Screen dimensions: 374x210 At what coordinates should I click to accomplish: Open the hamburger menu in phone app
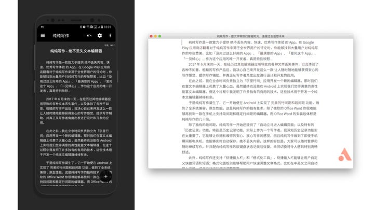[43, 35]
